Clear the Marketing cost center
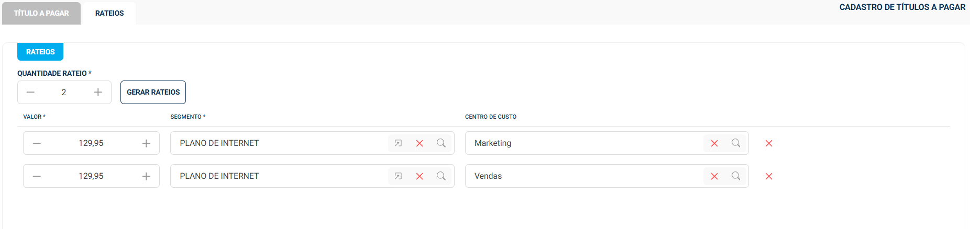Image resolution: width=970 pixels, height=229 pixels. tap(714, 143)
